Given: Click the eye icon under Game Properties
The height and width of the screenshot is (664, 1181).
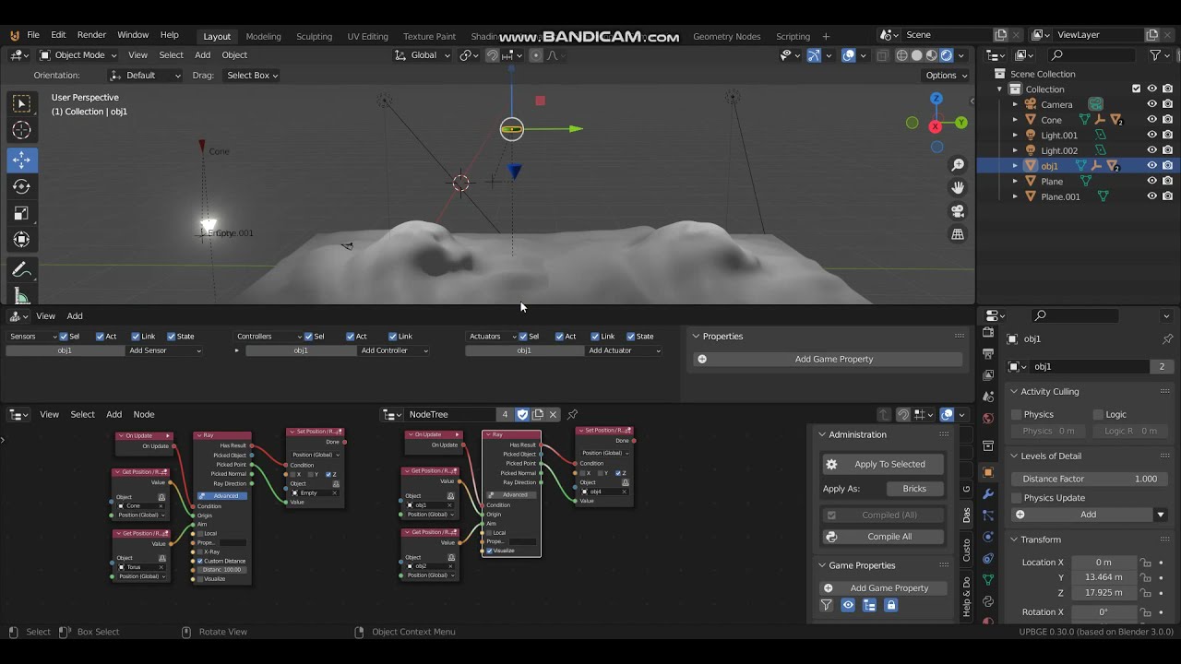Looking at the screenshot, I should pos(848,605).
